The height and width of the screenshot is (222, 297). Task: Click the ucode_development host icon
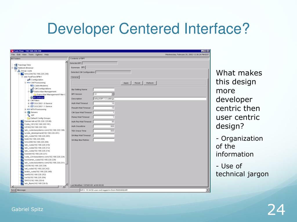pos(22,133)
